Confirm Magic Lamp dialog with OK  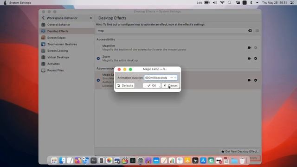click(x=152, y=85)
